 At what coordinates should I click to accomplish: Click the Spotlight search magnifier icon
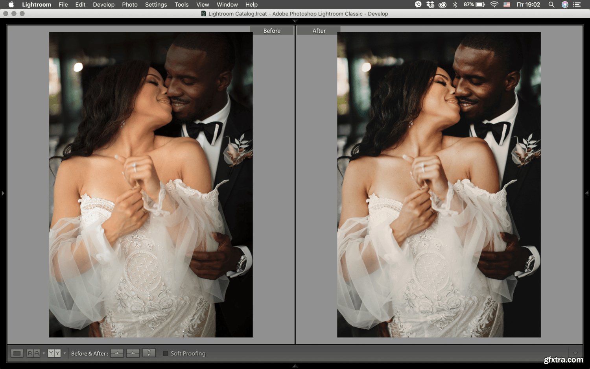tap(551, 5)
